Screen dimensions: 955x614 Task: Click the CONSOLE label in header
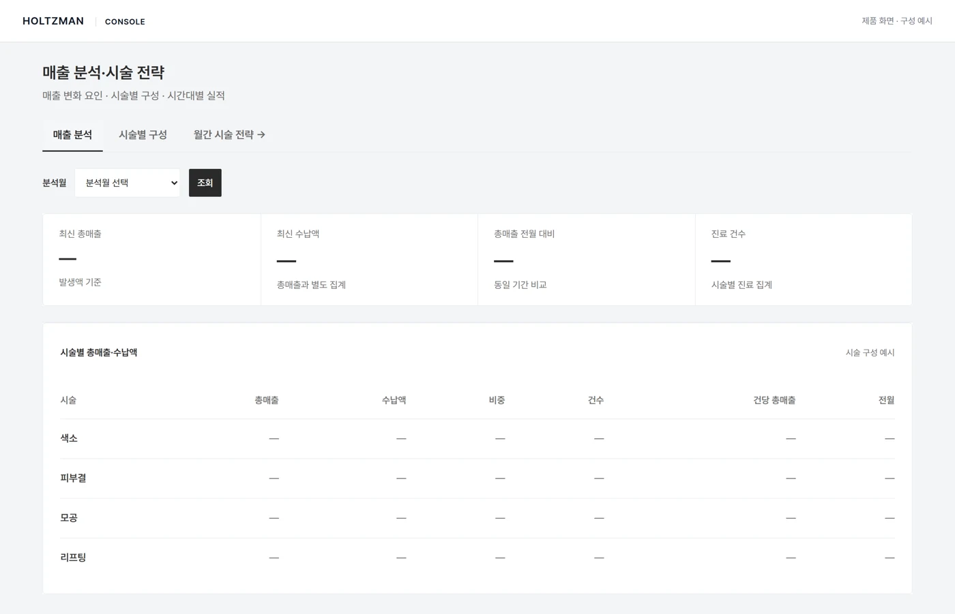click(125, 22)
